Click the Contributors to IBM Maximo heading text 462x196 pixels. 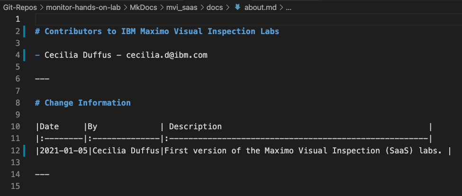[162, 31]
